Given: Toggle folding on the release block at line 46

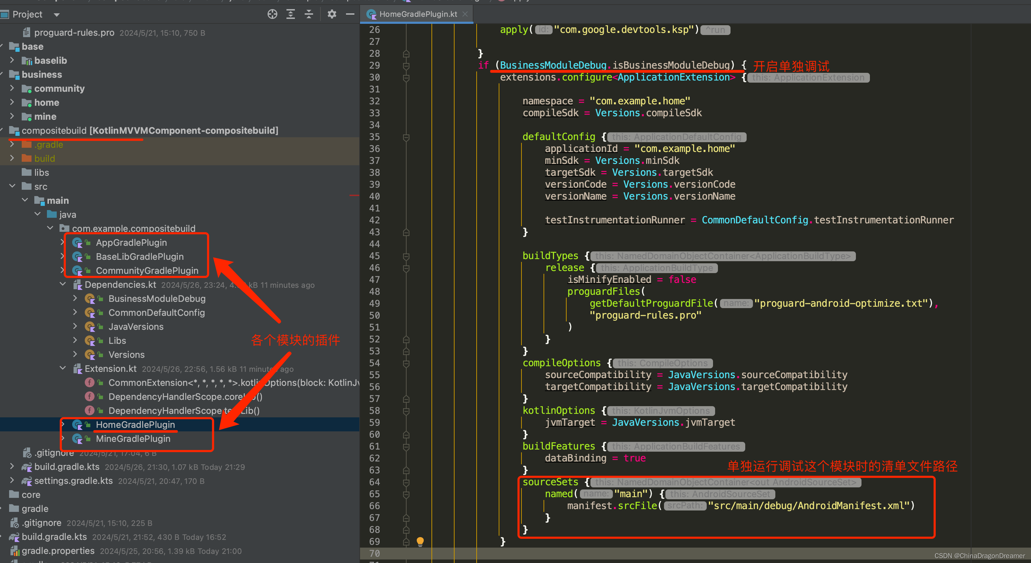Looking at the screenshot, I should click(407, 268).
